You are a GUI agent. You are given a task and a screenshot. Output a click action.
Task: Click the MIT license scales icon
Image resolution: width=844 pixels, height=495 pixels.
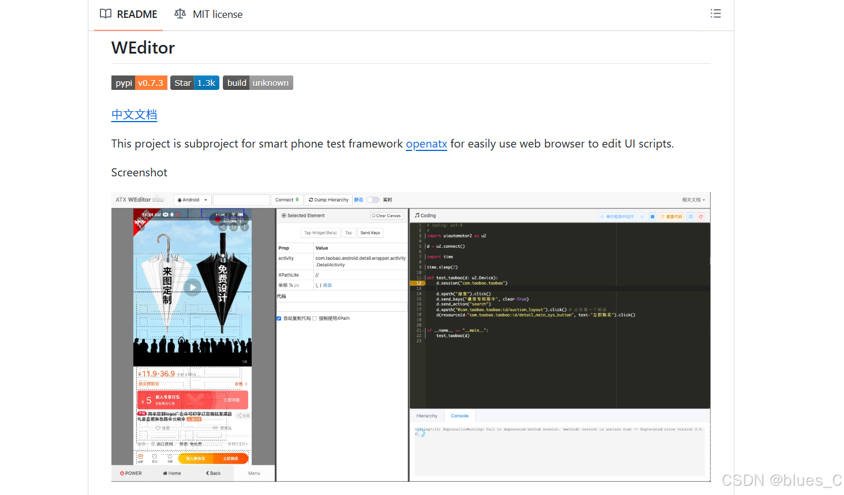click(x=180, y=14)
